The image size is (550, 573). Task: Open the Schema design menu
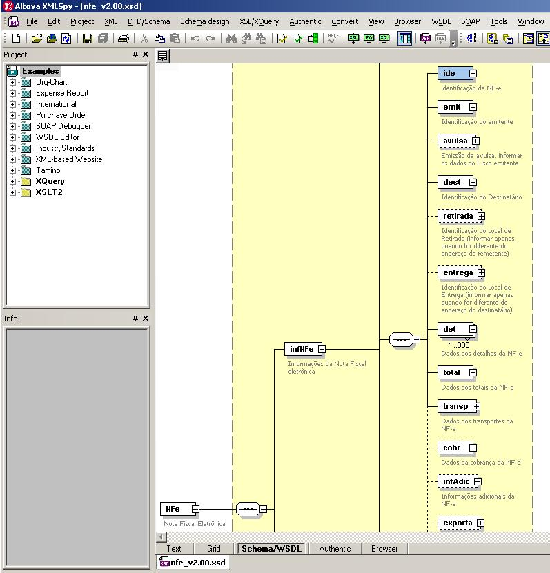(x=204, y=21)
